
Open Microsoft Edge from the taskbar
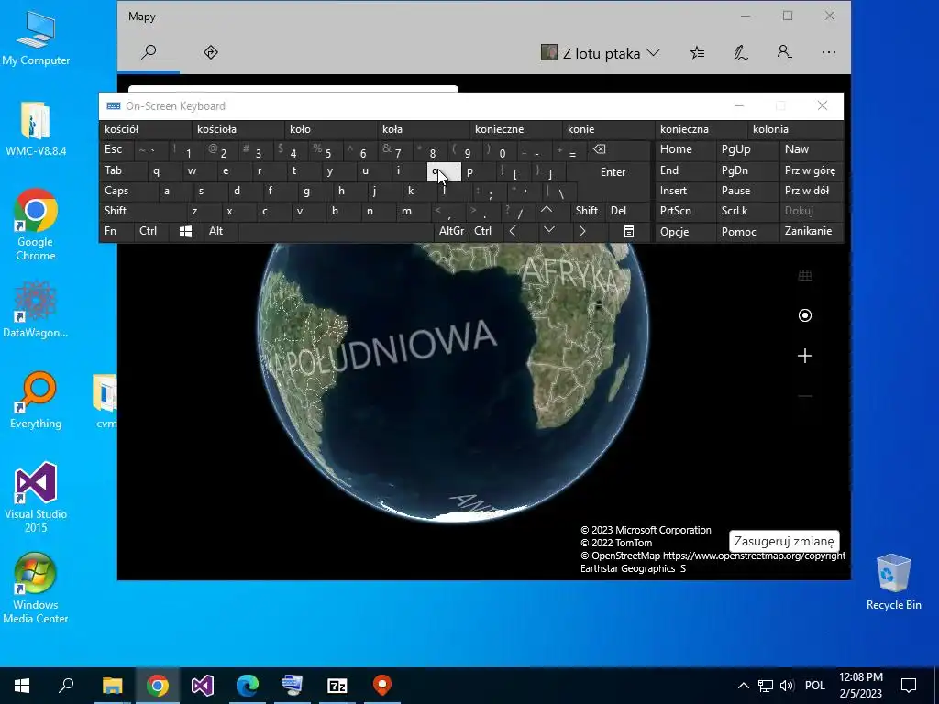[x=248, y=686]
